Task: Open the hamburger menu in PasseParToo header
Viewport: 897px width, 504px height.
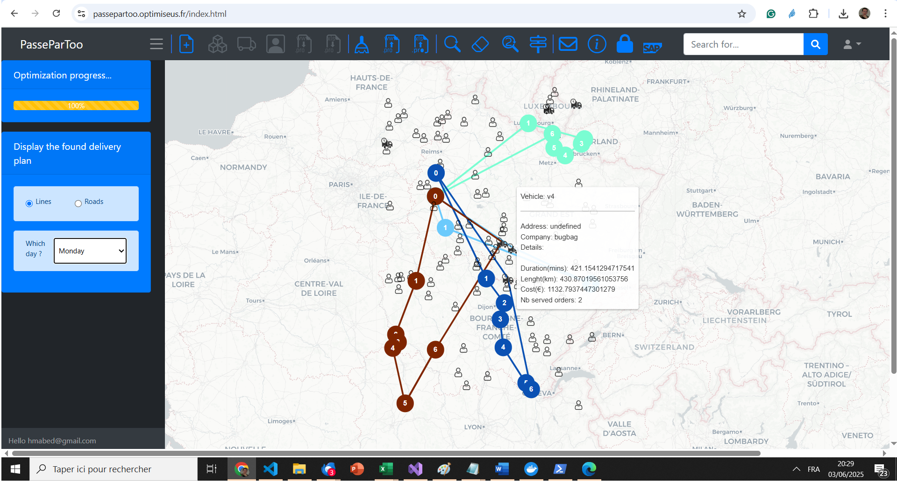Action: pos(157,44)
